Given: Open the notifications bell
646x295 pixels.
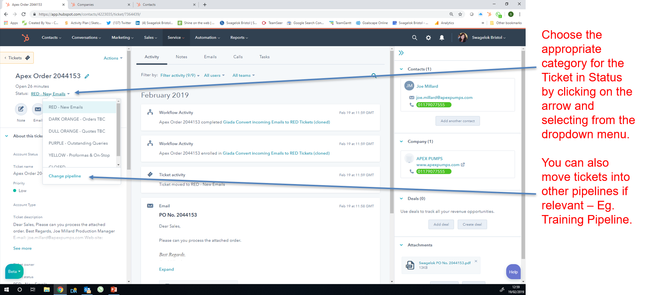Looking at the screenshot, I should coord(442,37).
